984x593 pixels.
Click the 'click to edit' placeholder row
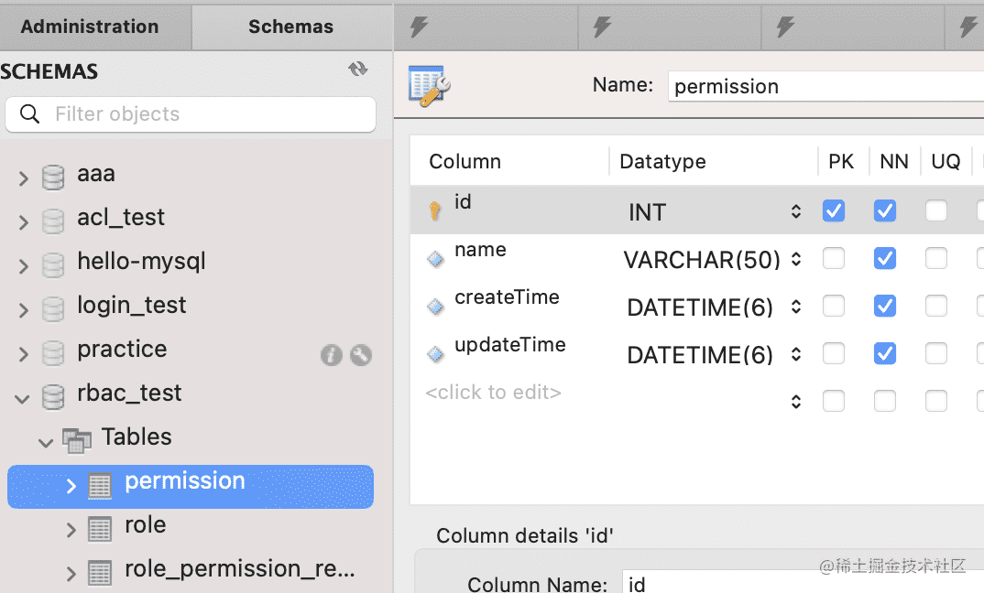[494, 393]
